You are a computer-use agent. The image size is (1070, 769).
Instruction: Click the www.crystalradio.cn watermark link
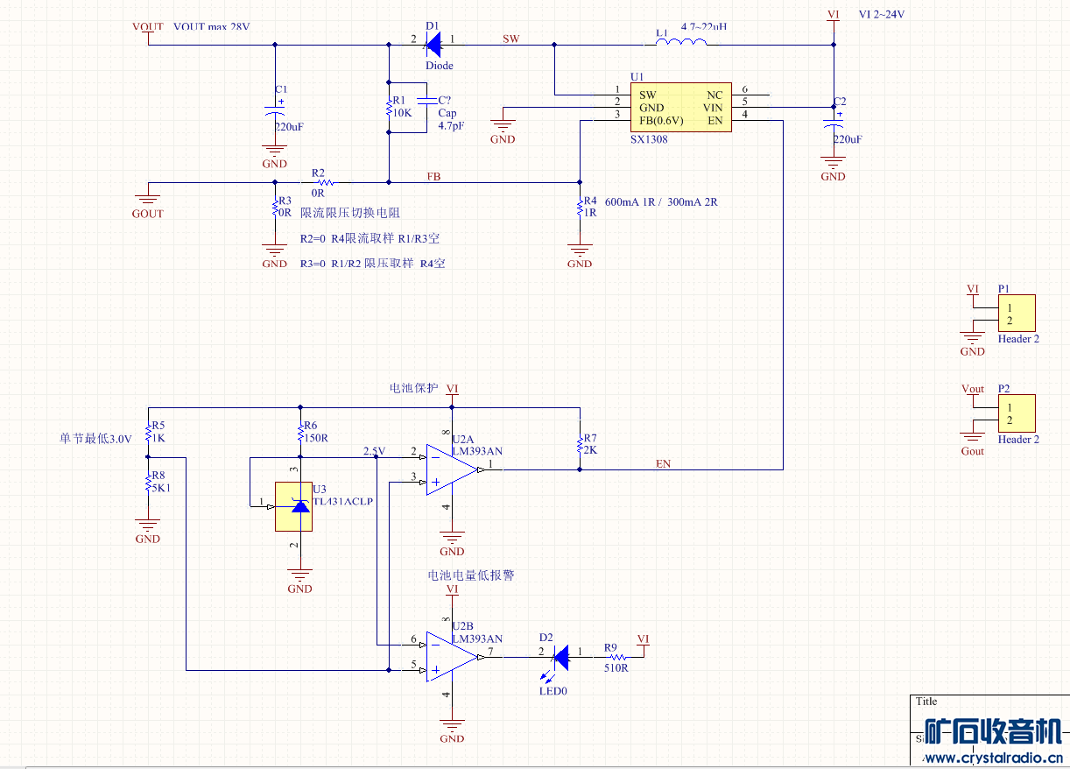click(x=994, y=758)
